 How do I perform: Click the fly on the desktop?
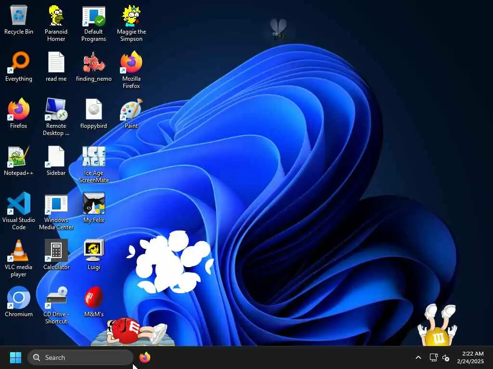[x=278, y=29]
